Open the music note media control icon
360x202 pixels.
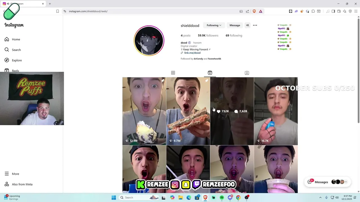click(328, 11)
